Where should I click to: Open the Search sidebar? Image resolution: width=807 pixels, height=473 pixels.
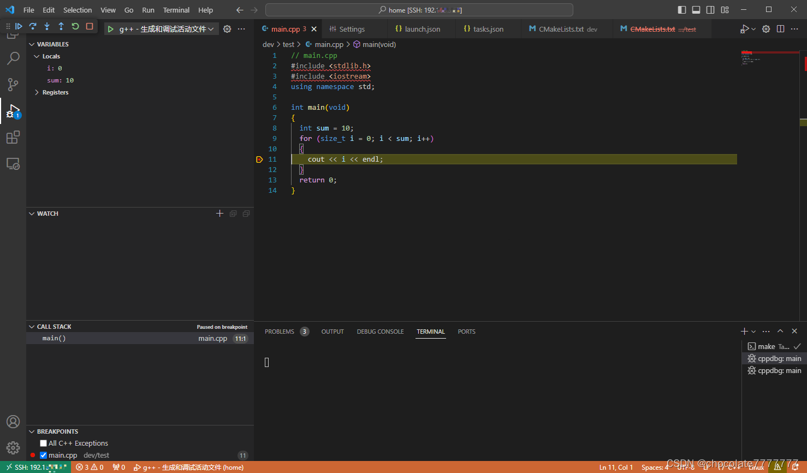click(x=13, y=58)
